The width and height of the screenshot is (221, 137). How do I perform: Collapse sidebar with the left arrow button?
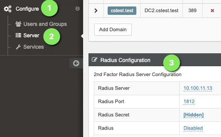click(x=76, y=63)
